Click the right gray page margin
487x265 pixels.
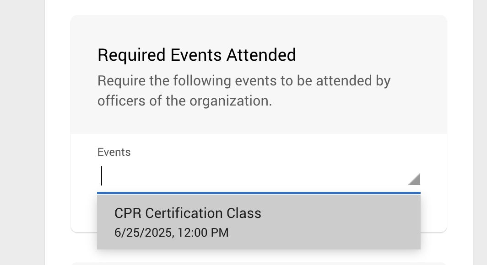pos(480,132)
